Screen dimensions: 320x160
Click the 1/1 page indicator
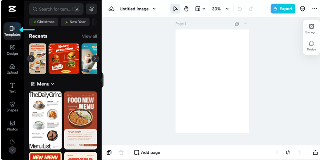(288, 152)
